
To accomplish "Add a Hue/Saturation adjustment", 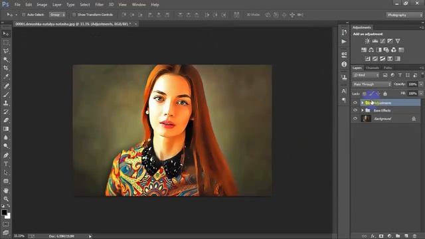I will 364,50.
